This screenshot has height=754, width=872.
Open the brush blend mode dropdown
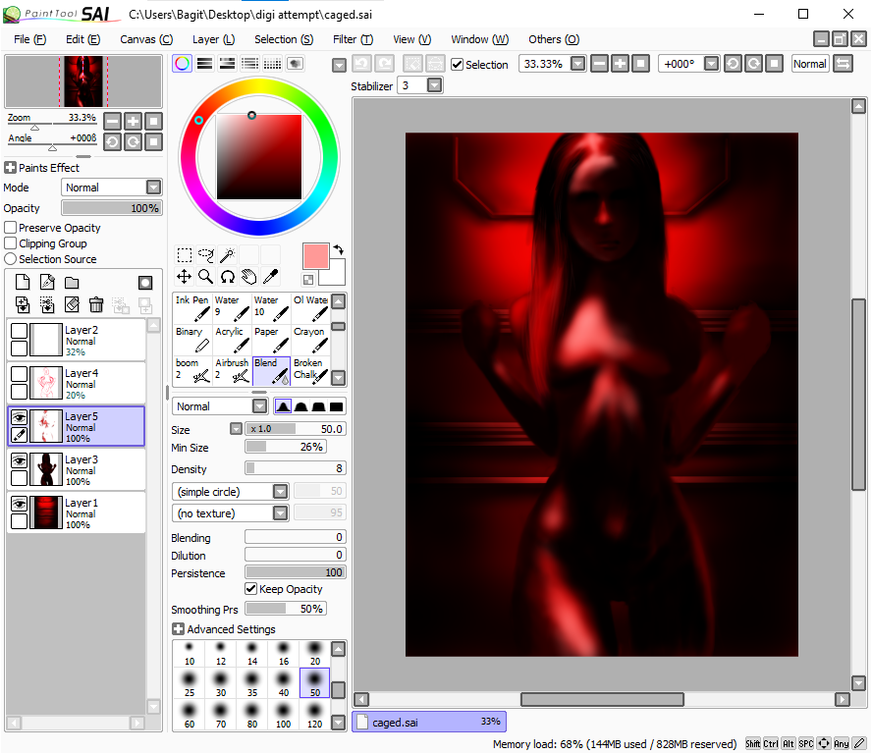click(259, 406)
